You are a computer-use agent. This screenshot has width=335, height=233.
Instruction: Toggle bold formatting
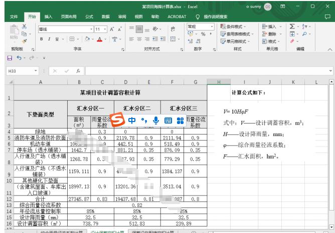tap(42, 39)
